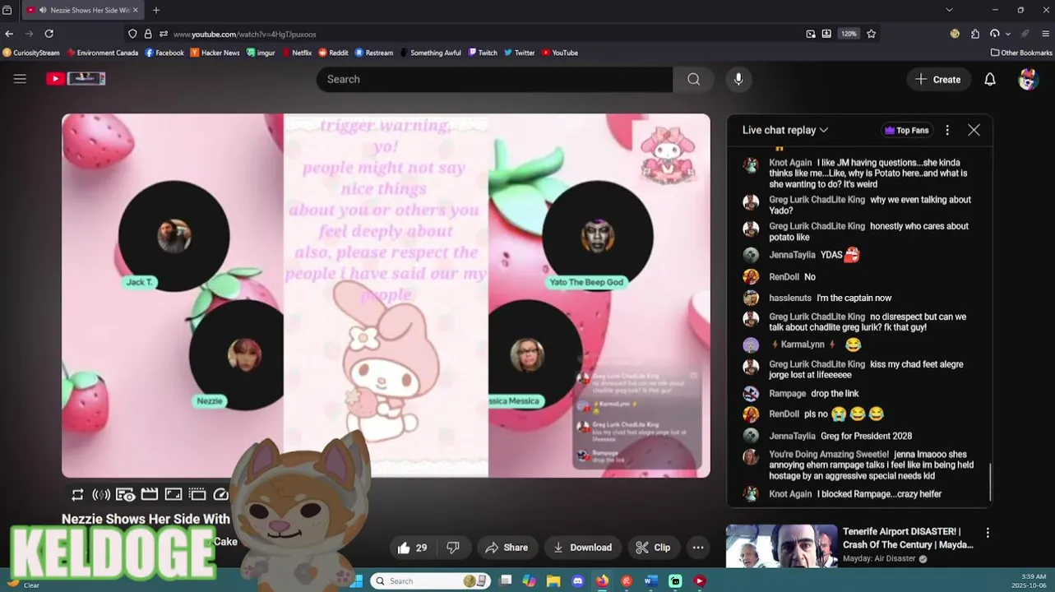
Task: Open options for Tenerife Airport video
Action: pos(988,533)
